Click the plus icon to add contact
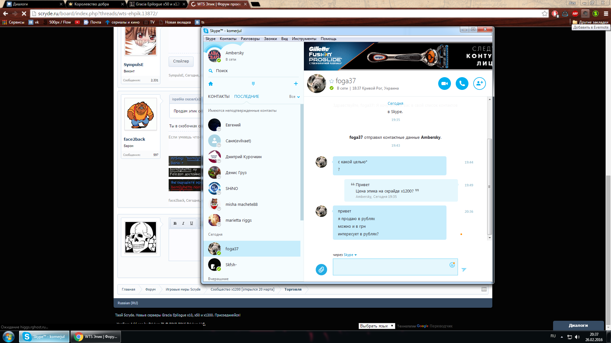611x343 pixels. click(296, 84)
